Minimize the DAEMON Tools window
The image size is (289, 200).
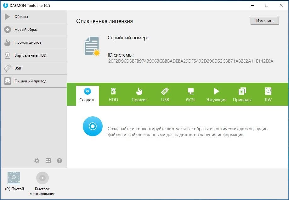pyautogui.click(x=252, y=5)
